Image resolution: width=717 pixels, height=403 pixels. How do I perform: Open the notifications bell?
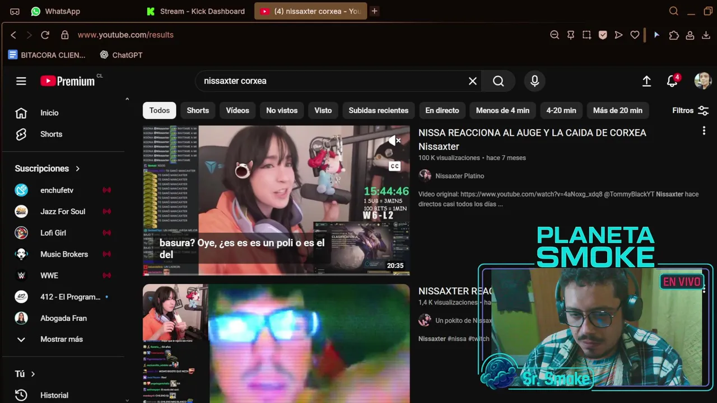click(673, 81)
